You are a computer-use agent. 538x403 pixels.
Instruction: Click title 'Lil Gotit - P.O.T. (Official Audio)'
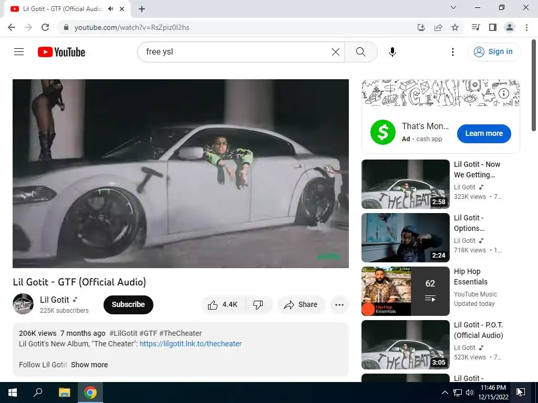(478, 330)
